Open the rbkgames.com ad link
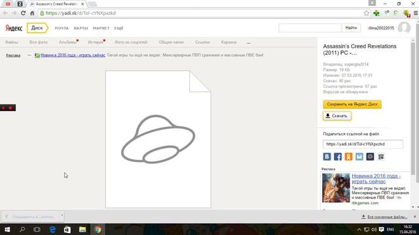This screenshot has height=235, width=419. pos(365,203)
